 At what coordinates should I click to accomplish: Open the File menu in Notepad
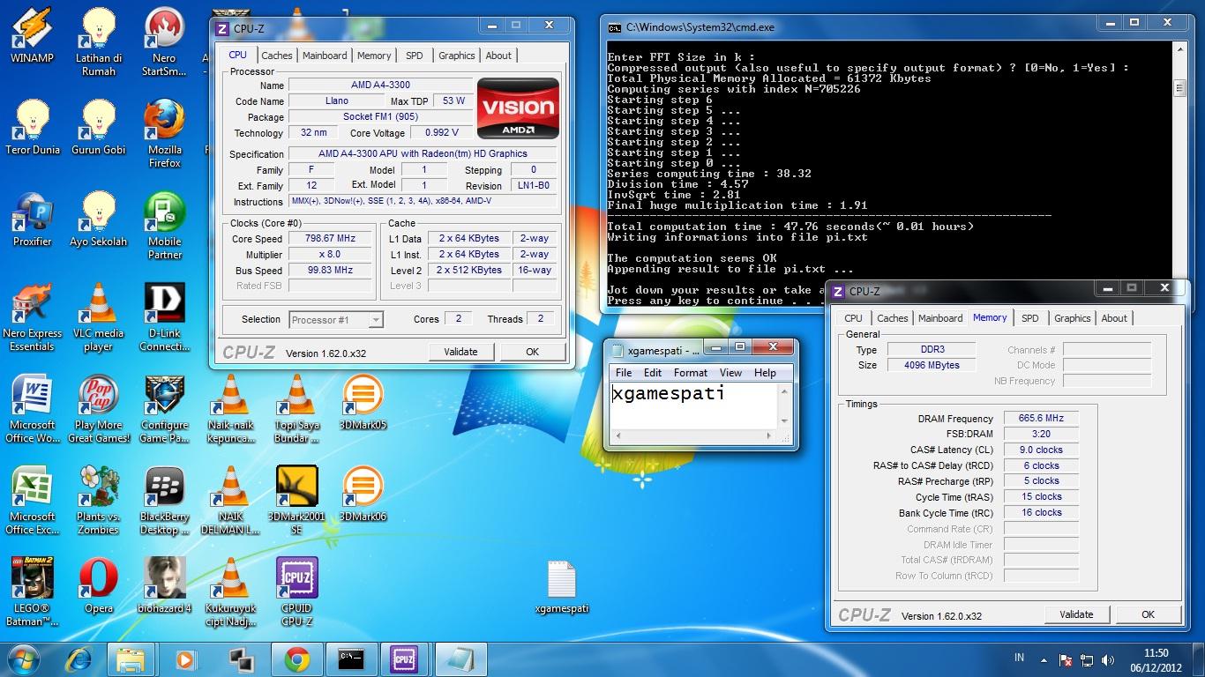(x=624, y=373)
